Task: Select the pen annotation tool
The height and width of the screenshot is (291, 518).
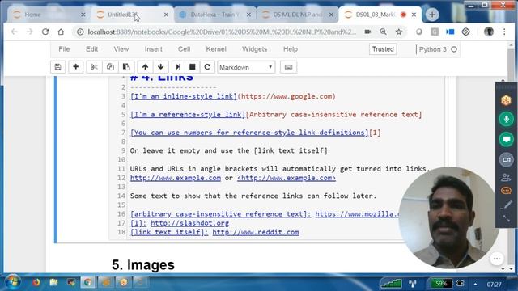Action: point(506,205)
